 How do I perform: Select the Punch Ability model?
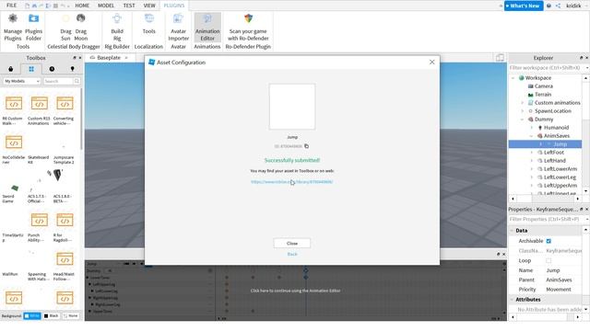(x=39, y=227)
